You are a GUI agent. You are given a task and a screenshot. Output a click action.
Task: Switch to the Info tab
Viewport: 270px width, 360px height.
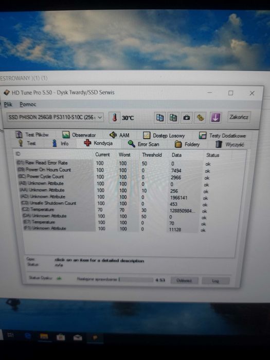point(60,143)
